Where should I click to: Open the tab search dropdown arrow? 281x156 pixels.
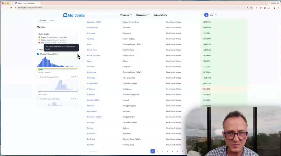click(x=12, y=3)
